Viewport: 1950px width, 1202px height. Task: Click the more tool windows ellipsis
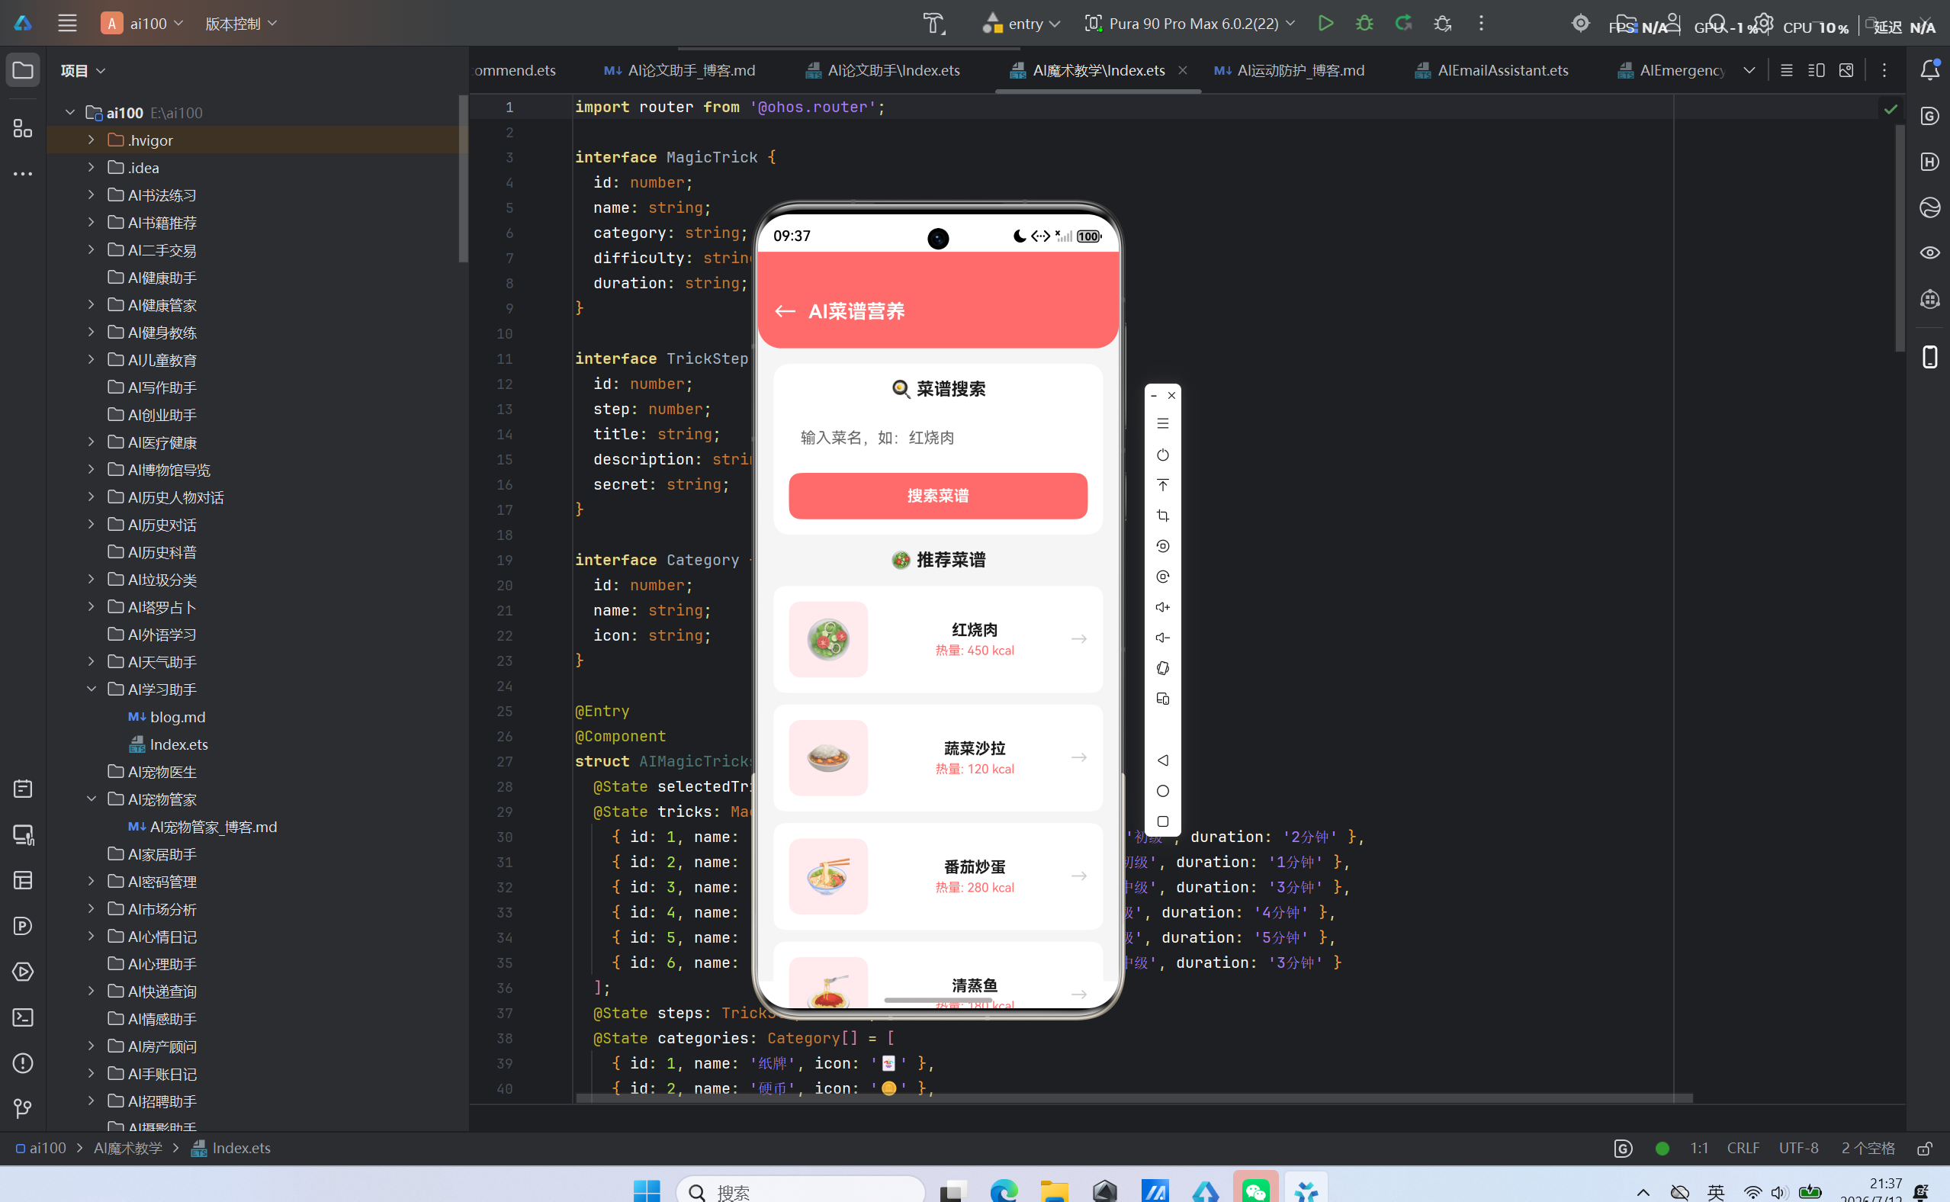pyautogui.click(x=23, y=173)
